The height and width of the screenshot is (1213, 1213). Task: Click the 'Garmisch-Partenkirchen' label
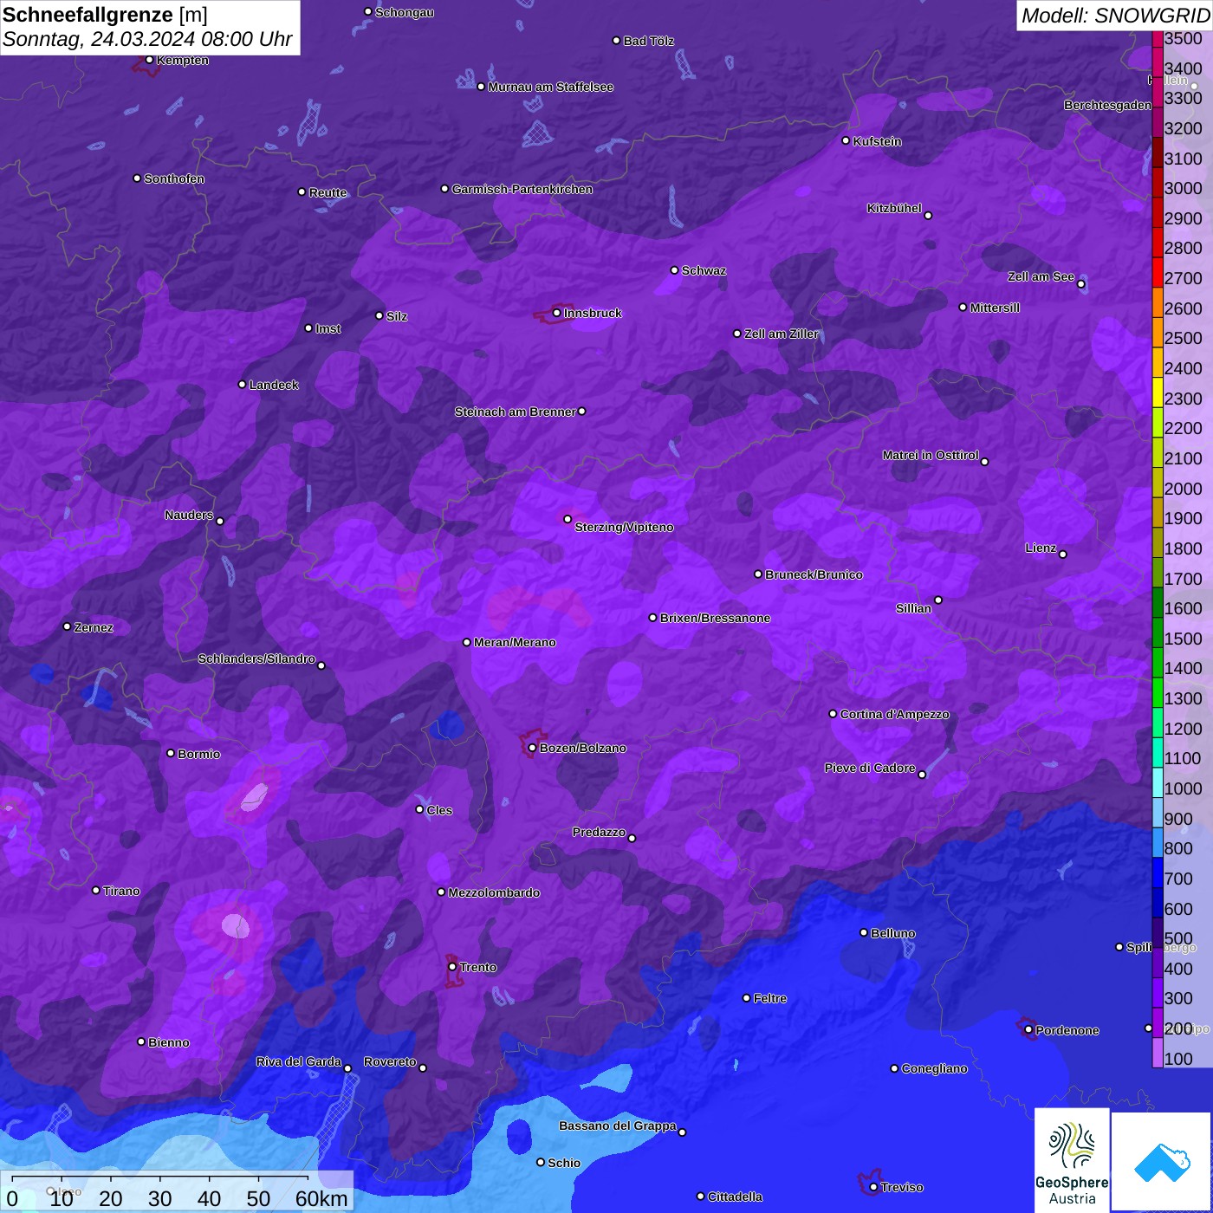click(x=522, y=189)
